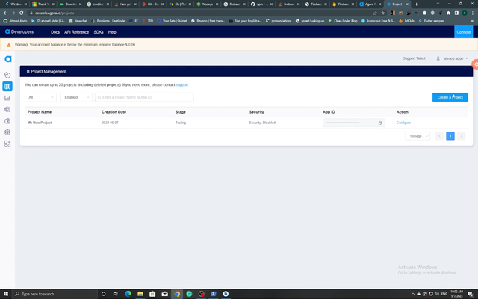Click the browser address bar URL

click(x=55, y=13)
